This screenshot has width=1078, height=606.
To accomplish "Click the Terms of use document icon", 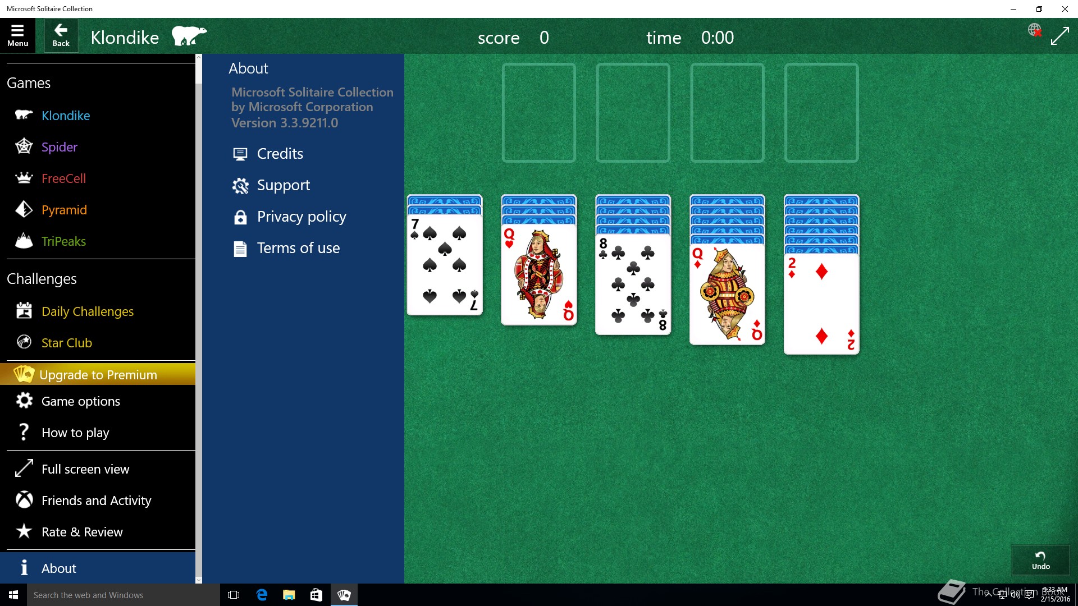I will pyautogui.click(x=240, y=249).
